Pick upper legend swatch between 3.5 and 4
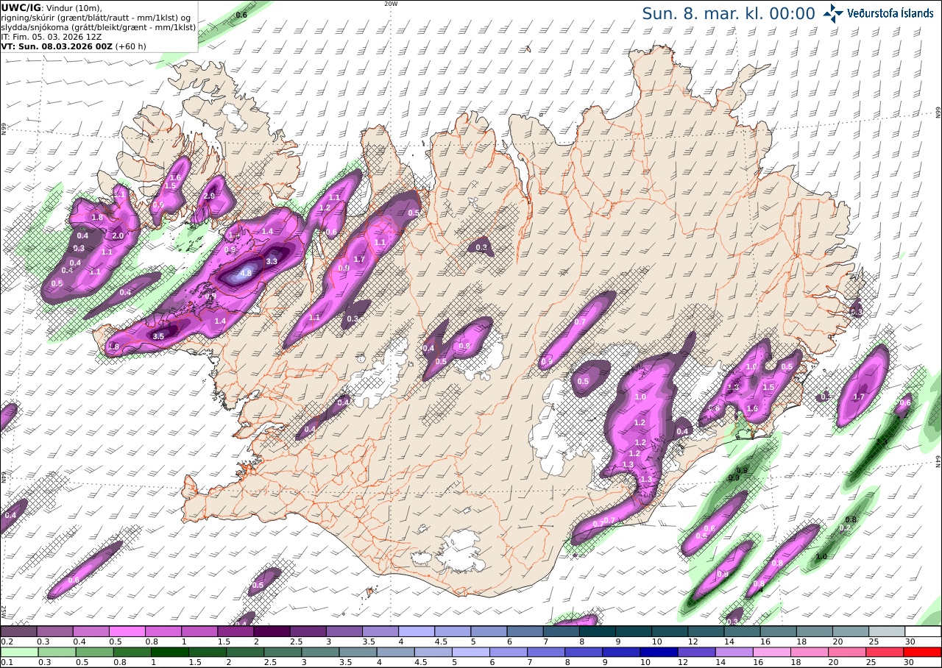 click(380, 631)
